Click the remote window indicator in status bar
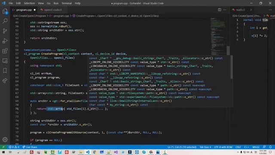Screen dimensions: 275x155 tap(3, 147)
